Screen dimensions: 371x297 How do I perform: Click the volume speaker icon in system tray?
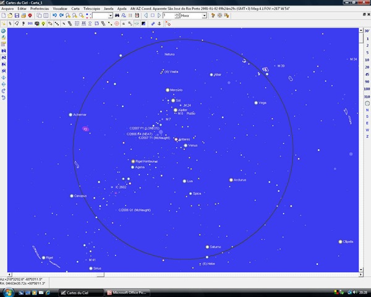pos(355,292)
